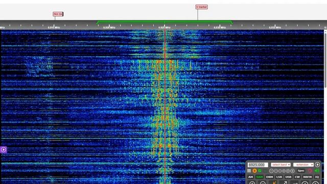The height and width of the screenshot is (184, 327).
Task: Select AM demodulation mode
Action: [x=250, y=177]
